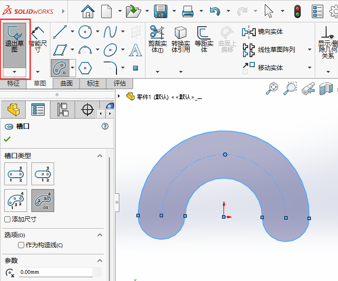Choose the Centerpoint Straight Slot type

(43, 174)
